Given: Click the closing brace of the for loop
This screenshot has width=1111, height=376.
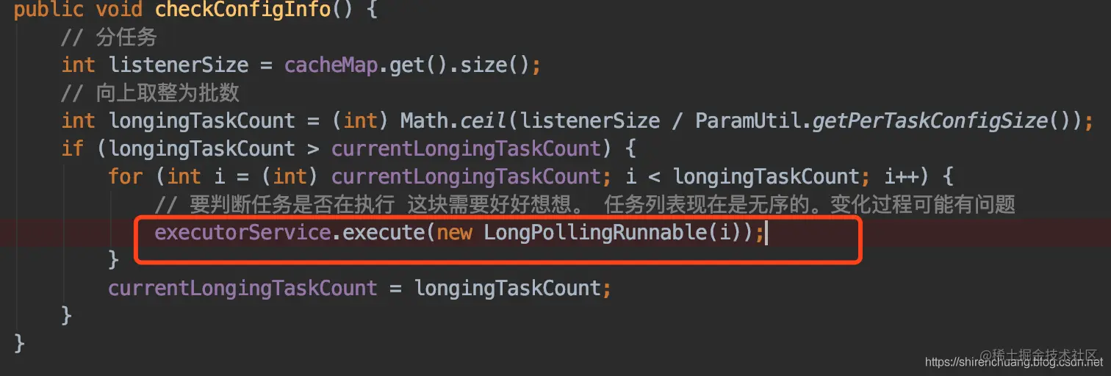Looking at the screenshot, I should coord(114,260).
